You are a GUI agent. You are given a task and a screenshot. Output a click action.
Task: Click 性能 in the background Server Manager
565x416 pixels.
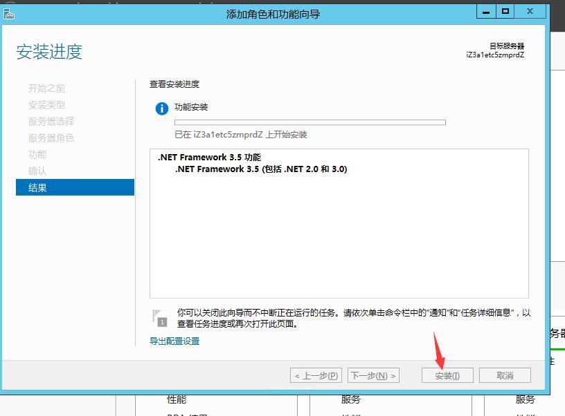pos(177,399)
